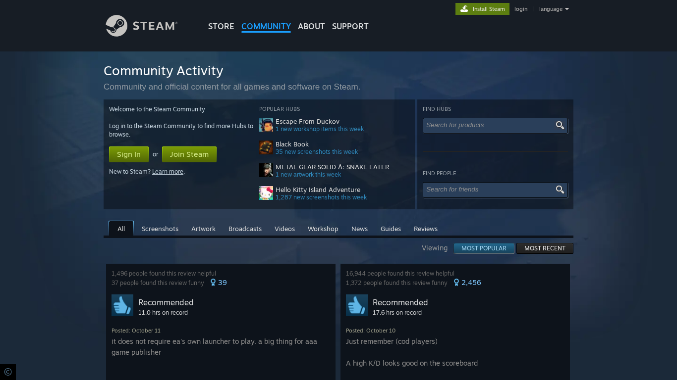Click the award ribbon icon showing 2,456
This screenshot has height=380, width=677.
[x=456, y=283]
